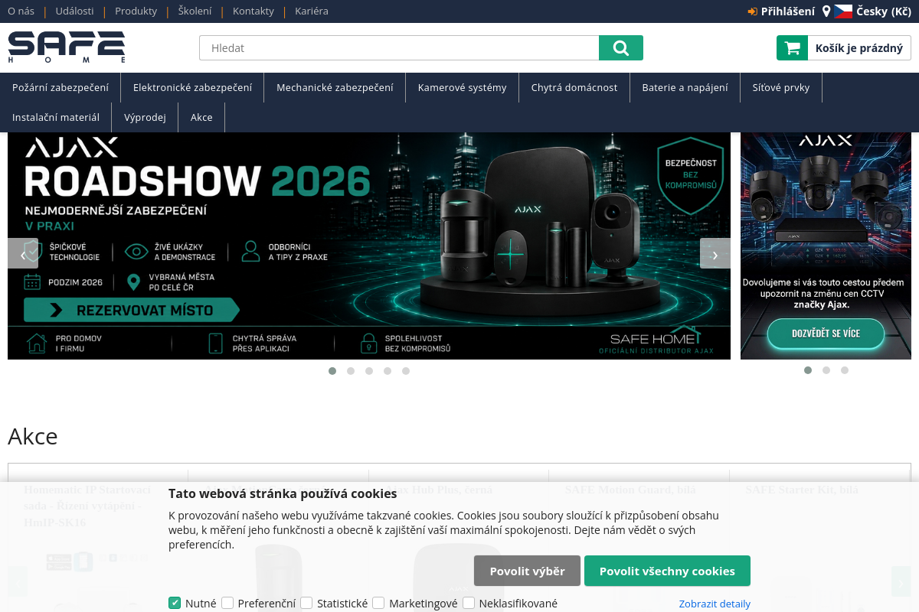The image size is (919, 612).
Task: Select third side banner dot
Action: point(845,370)
